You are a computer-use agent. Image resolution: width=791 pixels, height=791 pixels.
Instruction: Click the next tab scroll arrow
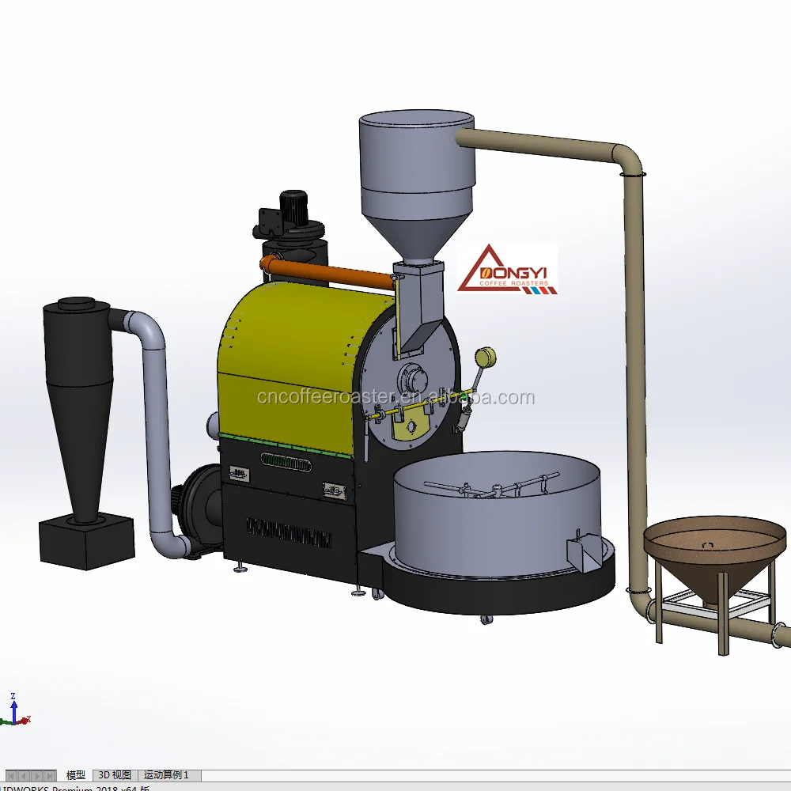36,775
